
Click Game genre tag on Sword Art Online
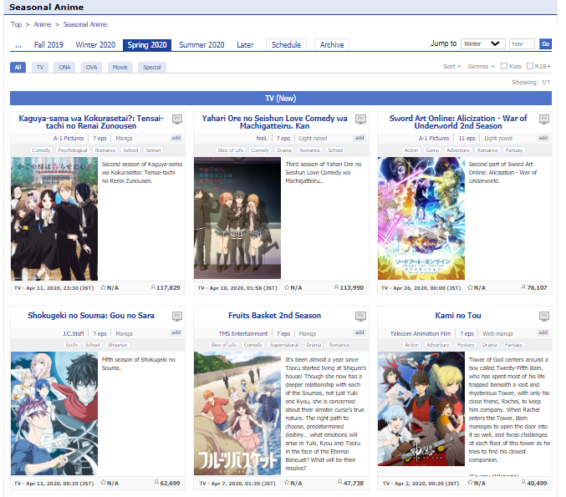(432, 150)
